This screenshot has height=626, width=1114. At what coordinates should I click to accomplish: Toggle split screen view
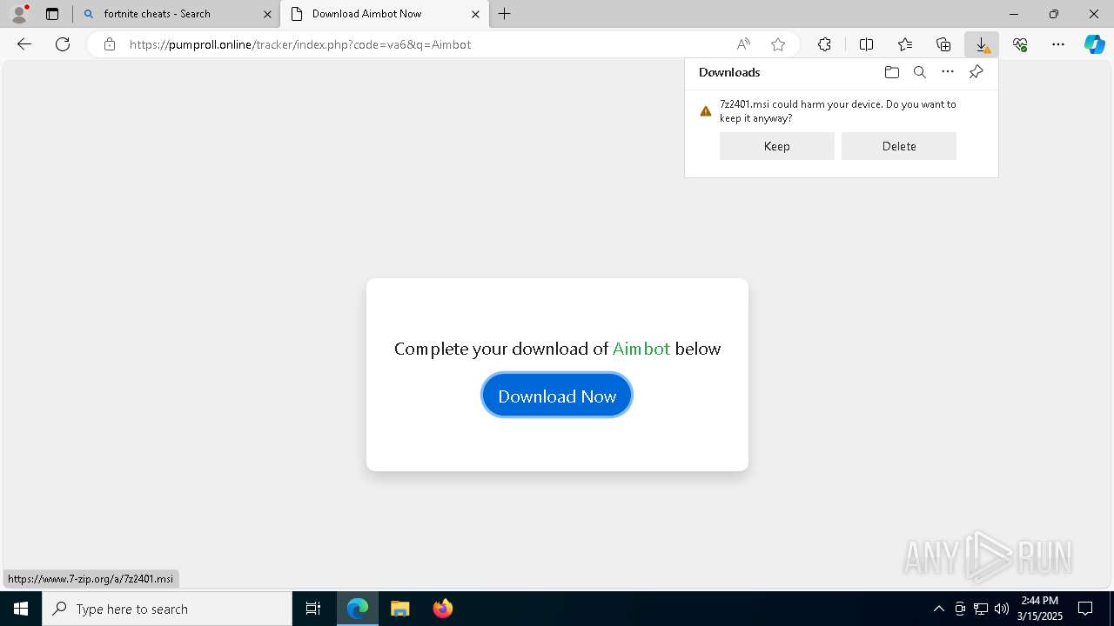pos(866,44)
